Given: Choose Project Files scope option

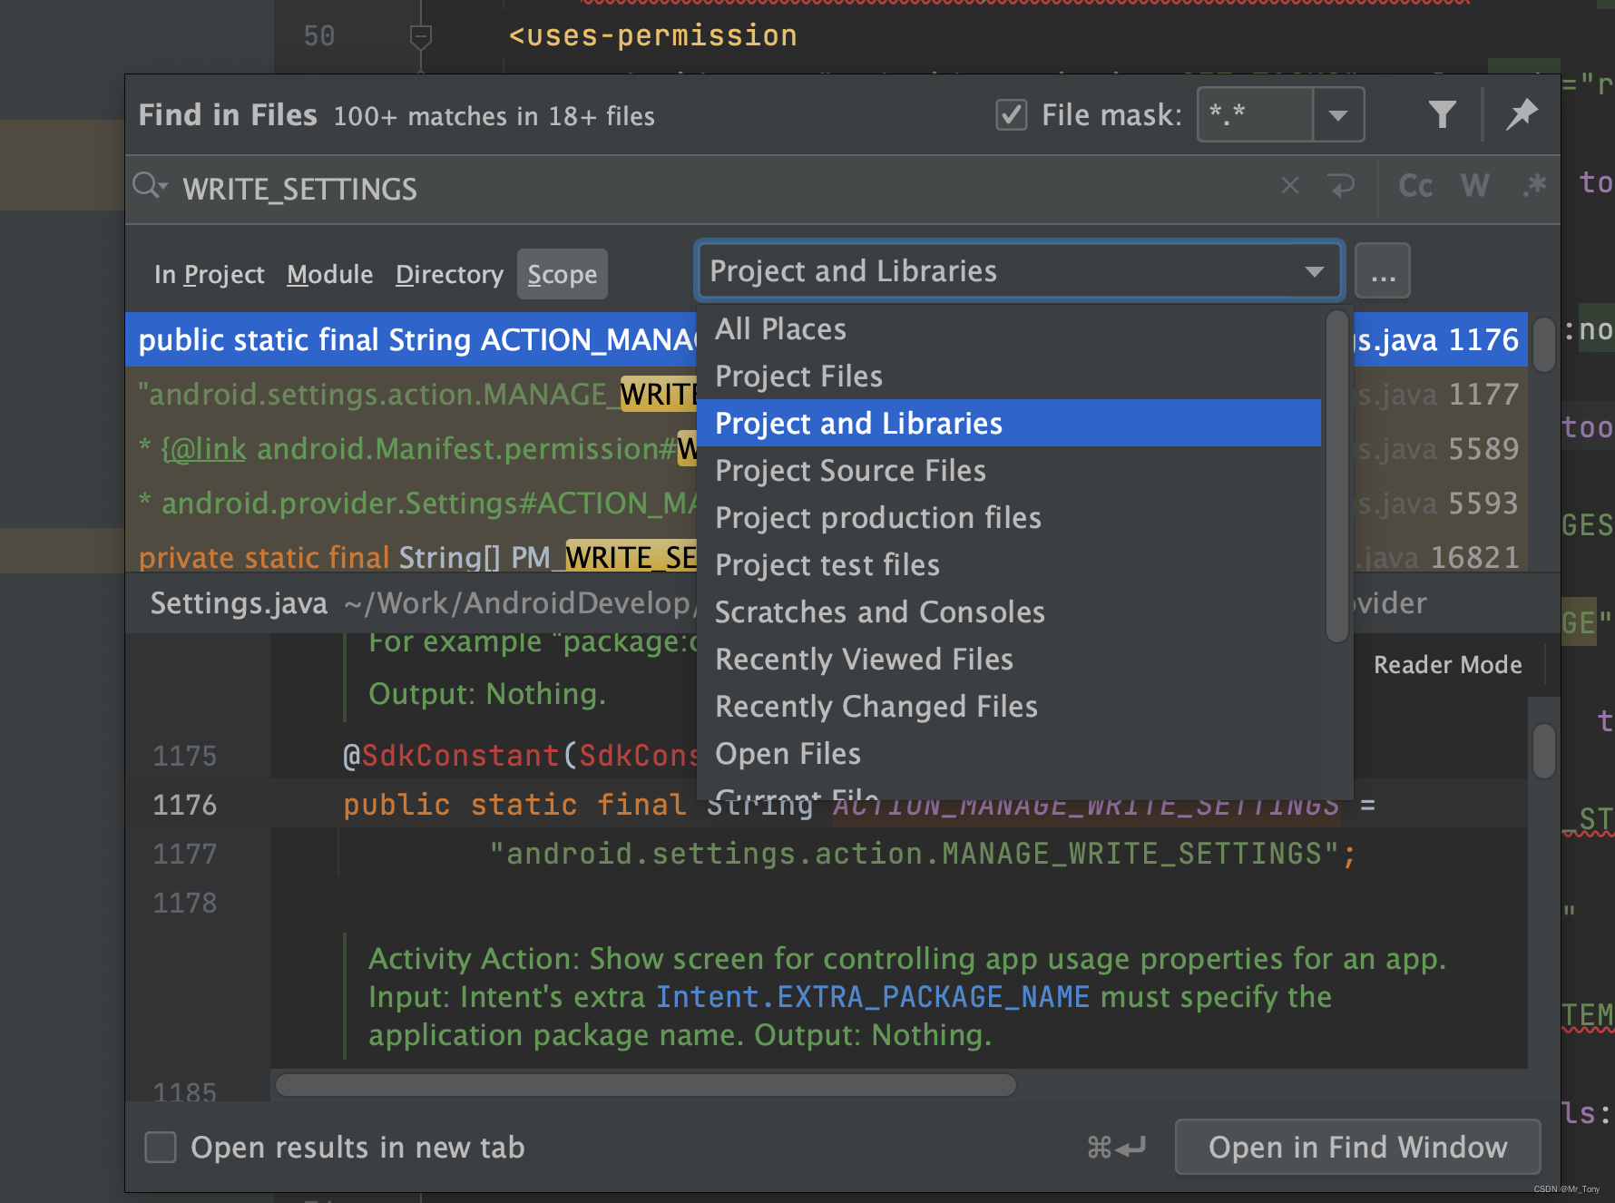Looking at the screenshot, I should tap(1009, 376).
